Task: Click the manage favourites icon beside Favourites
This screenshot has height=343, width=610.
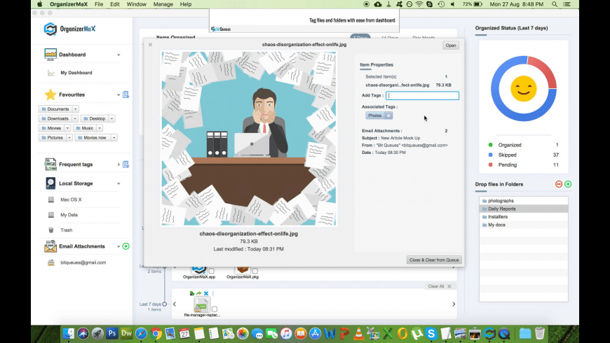Action: 126,94
